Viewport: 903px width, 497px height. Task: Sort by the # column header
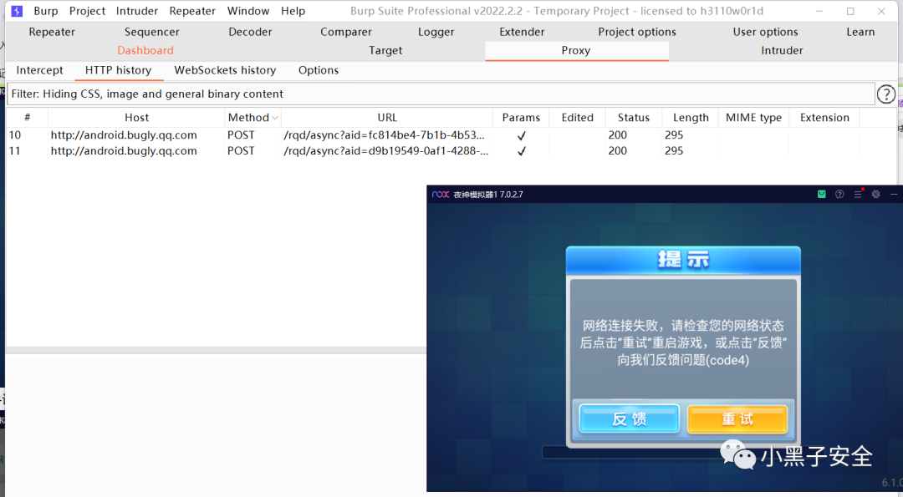coord(27,117)
